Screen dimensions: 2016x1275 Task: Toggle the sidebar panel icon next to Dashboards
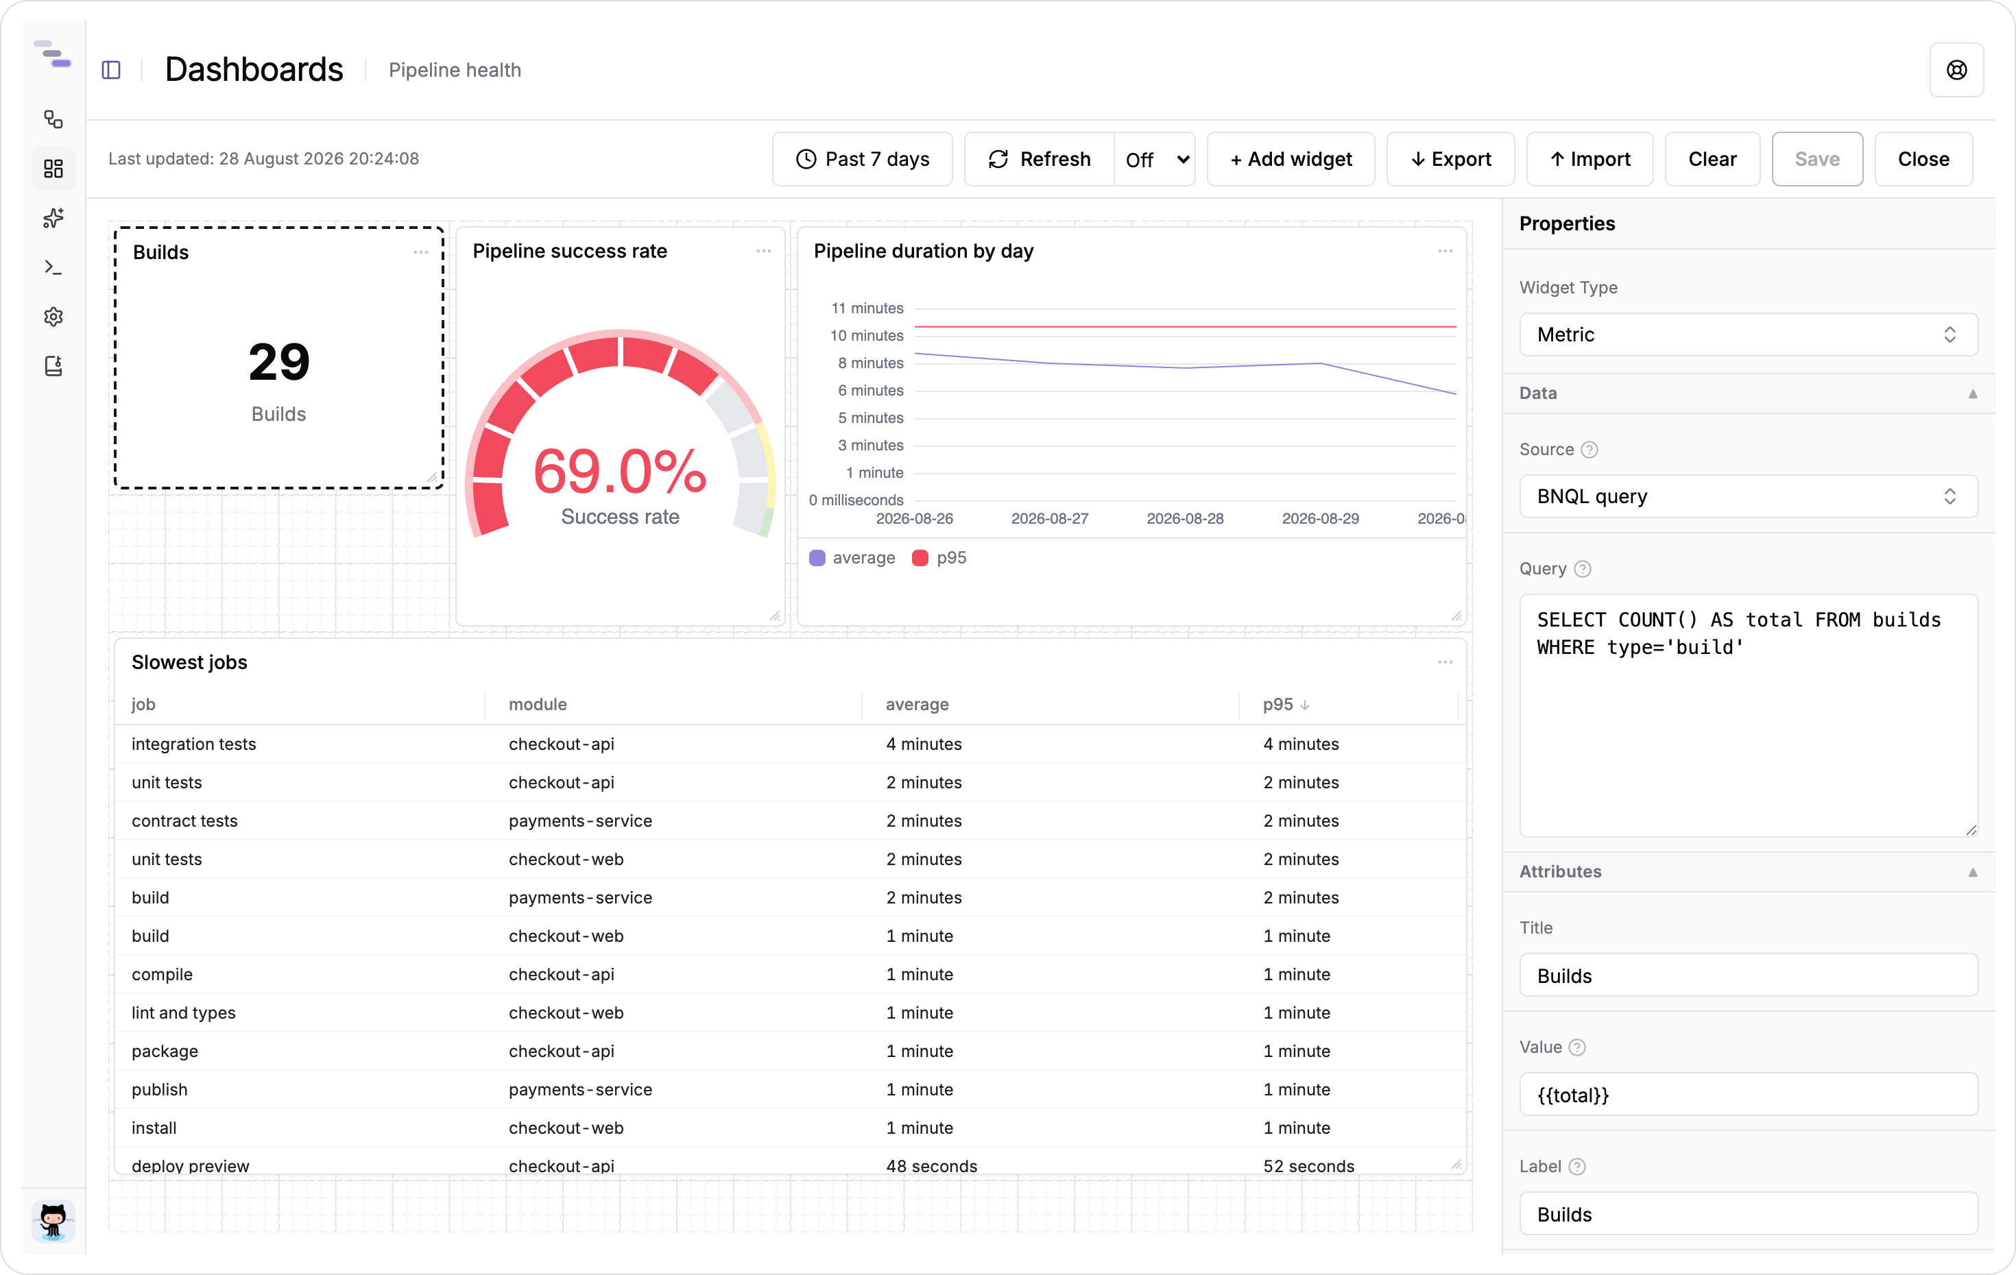111,69
